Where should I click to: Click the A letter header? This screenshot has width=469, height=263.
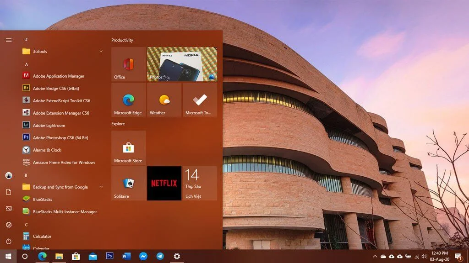tap(26, 64)
